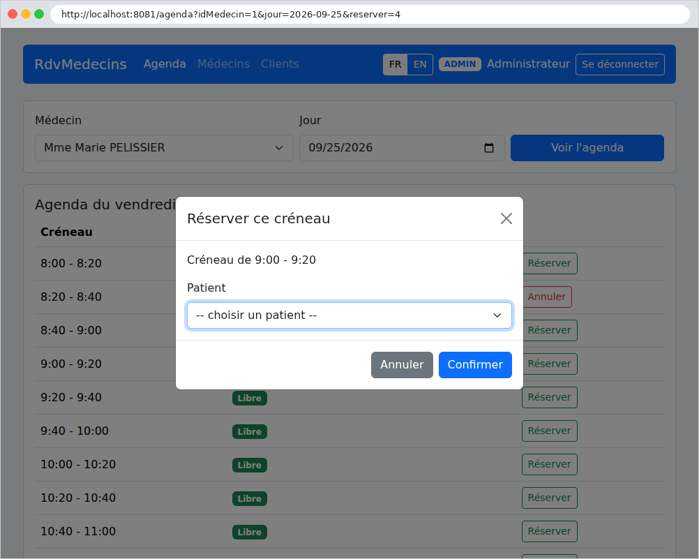This screenshot has width=699, height=559.
Task: Reserve the 9:00 - 9:20 slot
Action: pyautogui.click(x=549, y=364)
